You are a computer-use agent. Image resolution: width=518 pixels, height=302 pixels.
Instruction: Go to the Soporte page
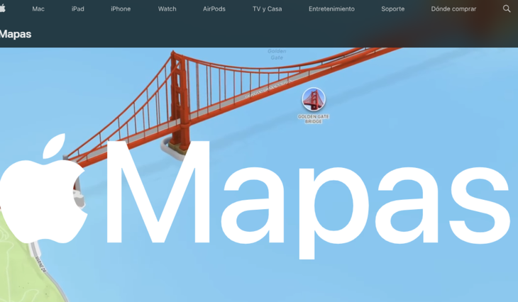[x=393, y=9]
